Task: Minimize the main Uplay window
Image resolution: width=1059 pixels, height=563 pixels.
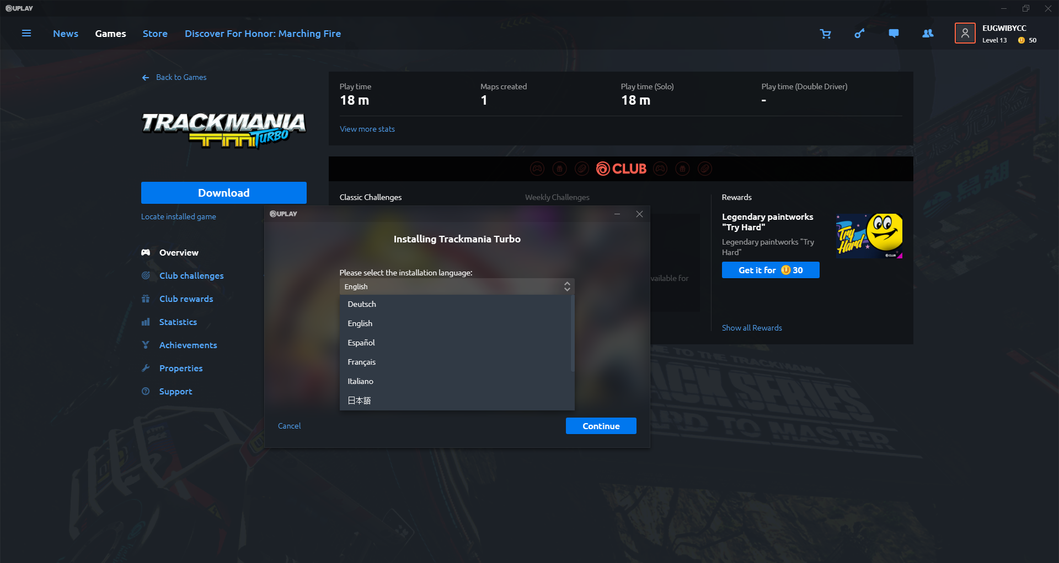Action: 1004,8
